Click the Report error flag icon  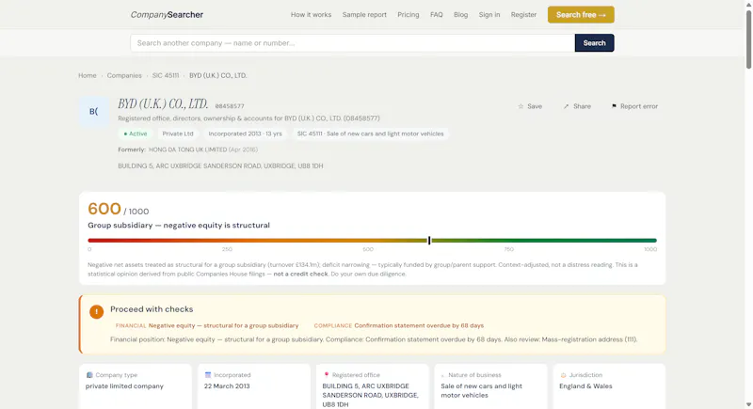614,106
